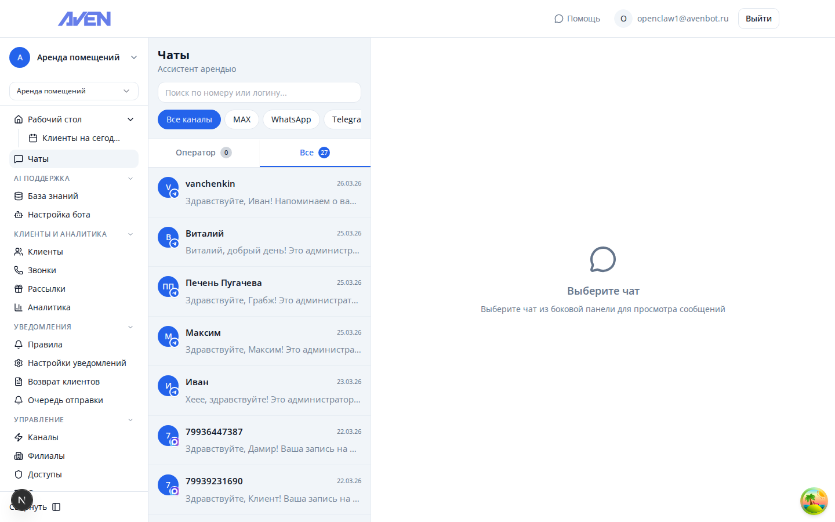
Task: Open Рассылки from sidebar
Action: pos(46,289)
